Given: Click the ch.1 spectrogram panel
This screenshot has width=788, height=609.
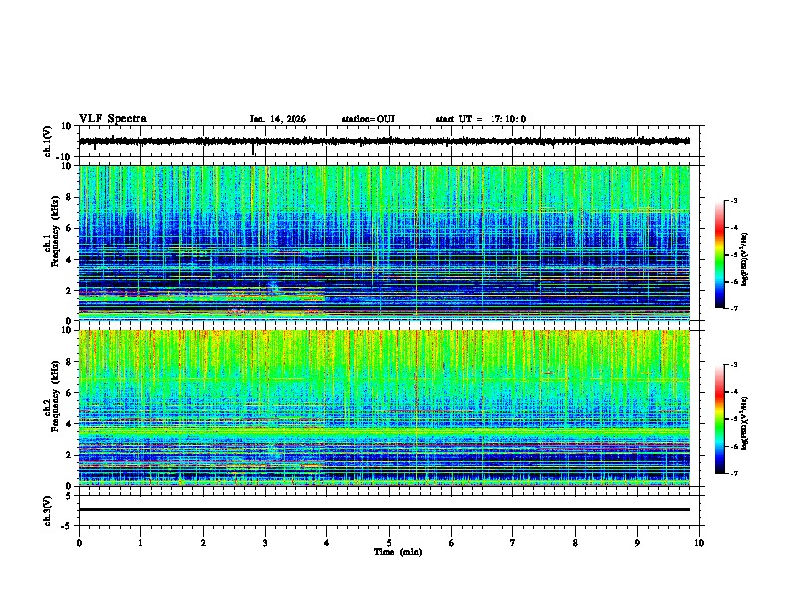Looking at the screenshot, I should [384, 243].
